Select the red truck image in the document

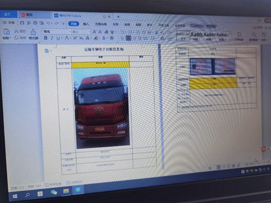click(x=102, y=108)
